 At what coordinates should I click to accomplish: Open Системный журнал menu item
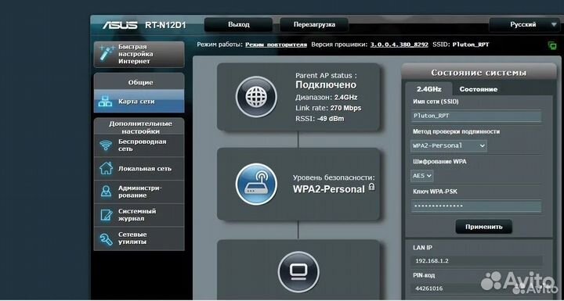(x=139, y=215)
